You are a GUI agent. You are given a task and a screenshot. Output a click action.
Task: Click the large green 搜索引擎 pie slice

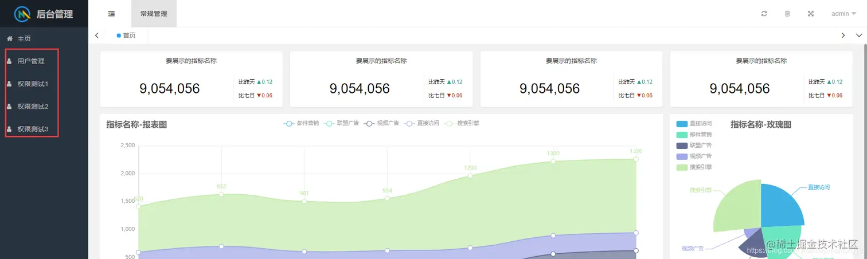coord(740,206)
